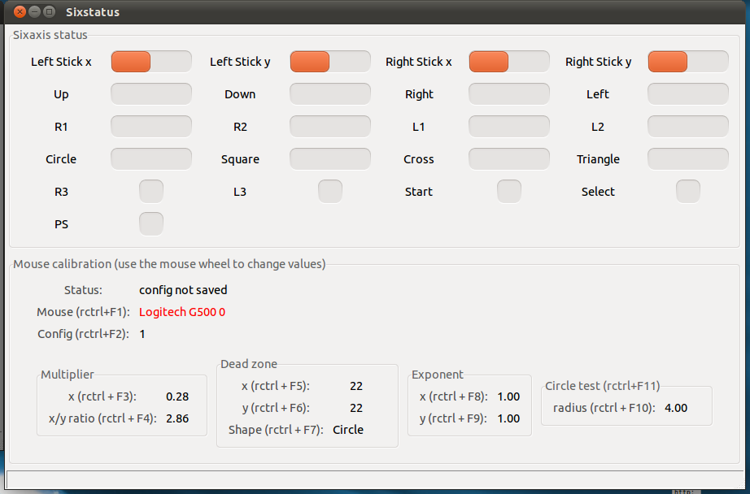Maximize the Sixstatus window
The width and height of the screenshot is (750, 494).
tap(50, 11)
